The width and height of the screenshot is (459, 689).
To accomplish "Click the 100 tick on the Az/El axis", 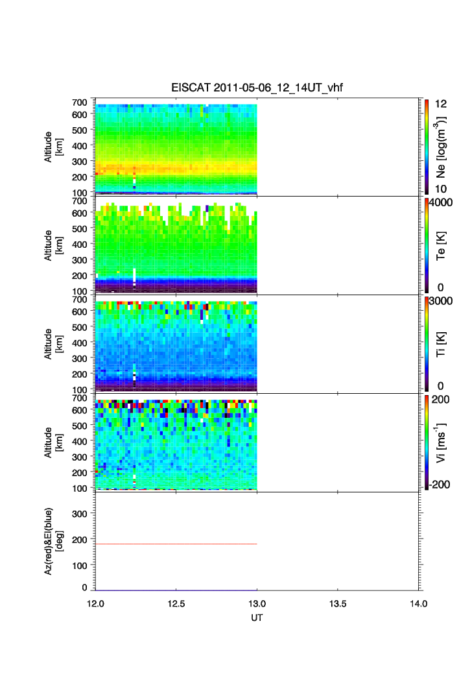I will point(80,565).
